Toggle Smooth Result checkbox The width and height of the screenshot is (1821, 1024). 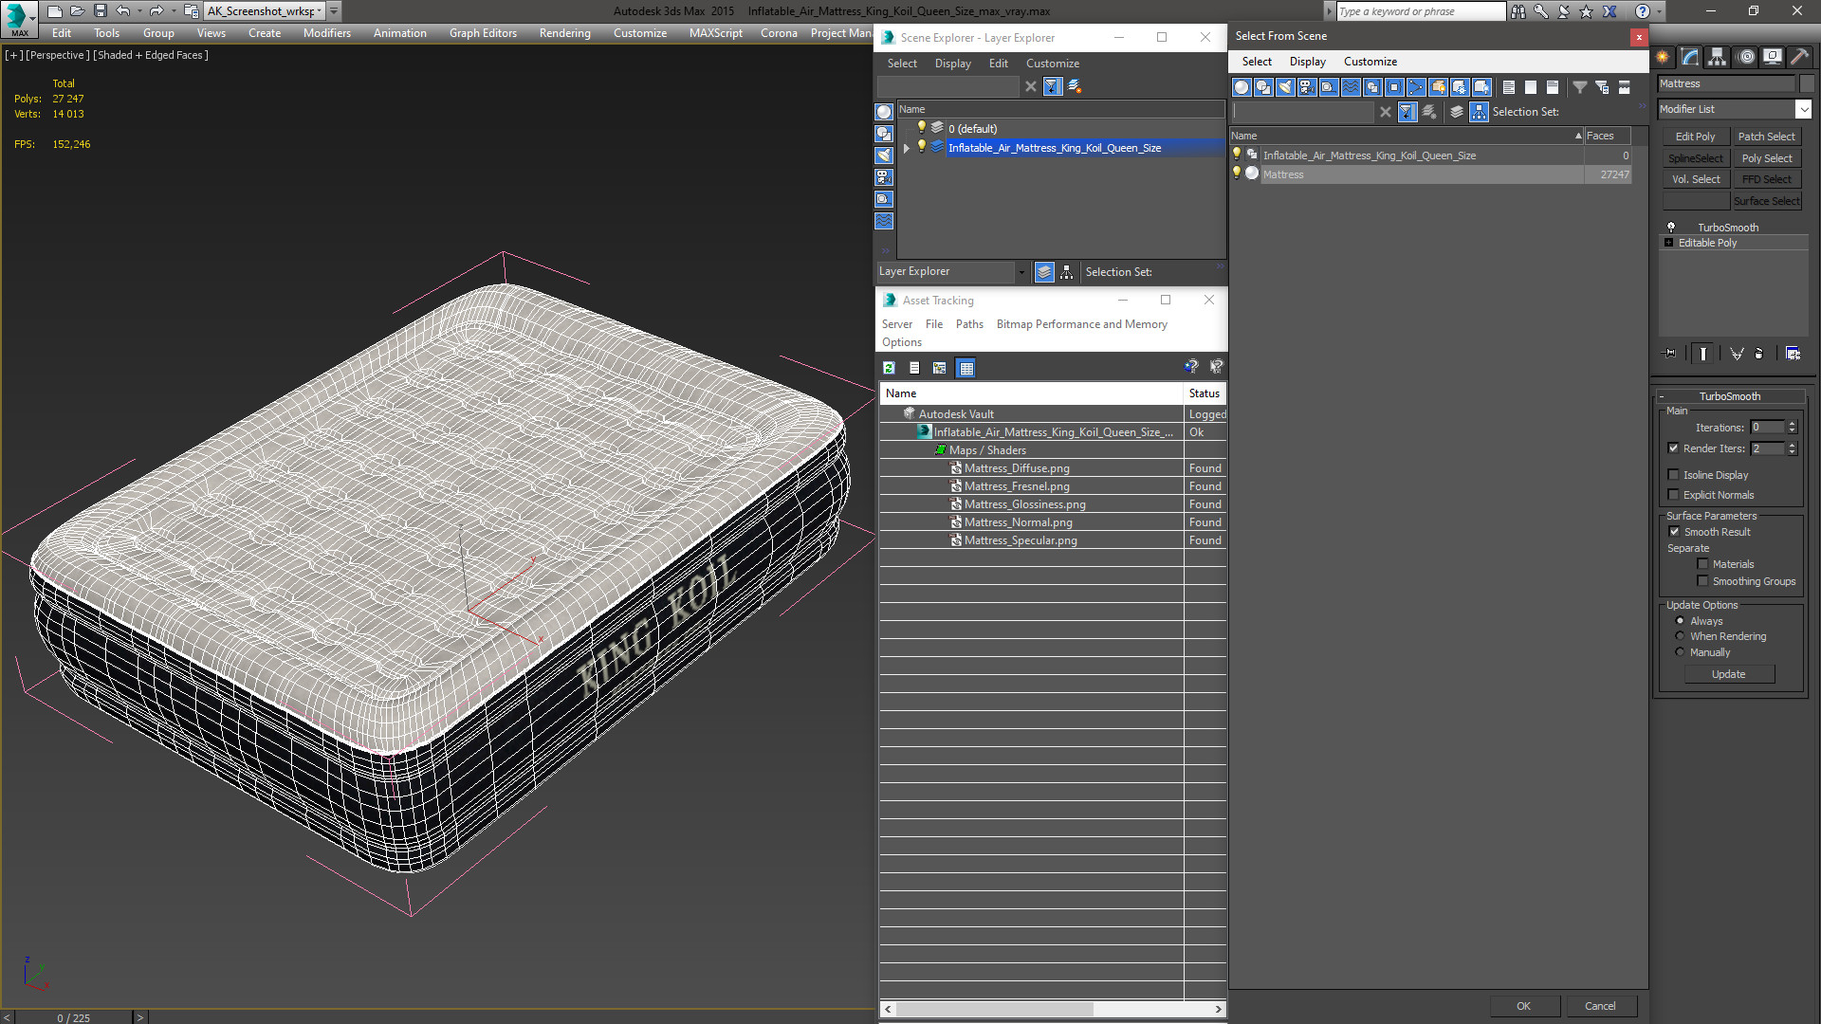click(x=1674, y=532)
